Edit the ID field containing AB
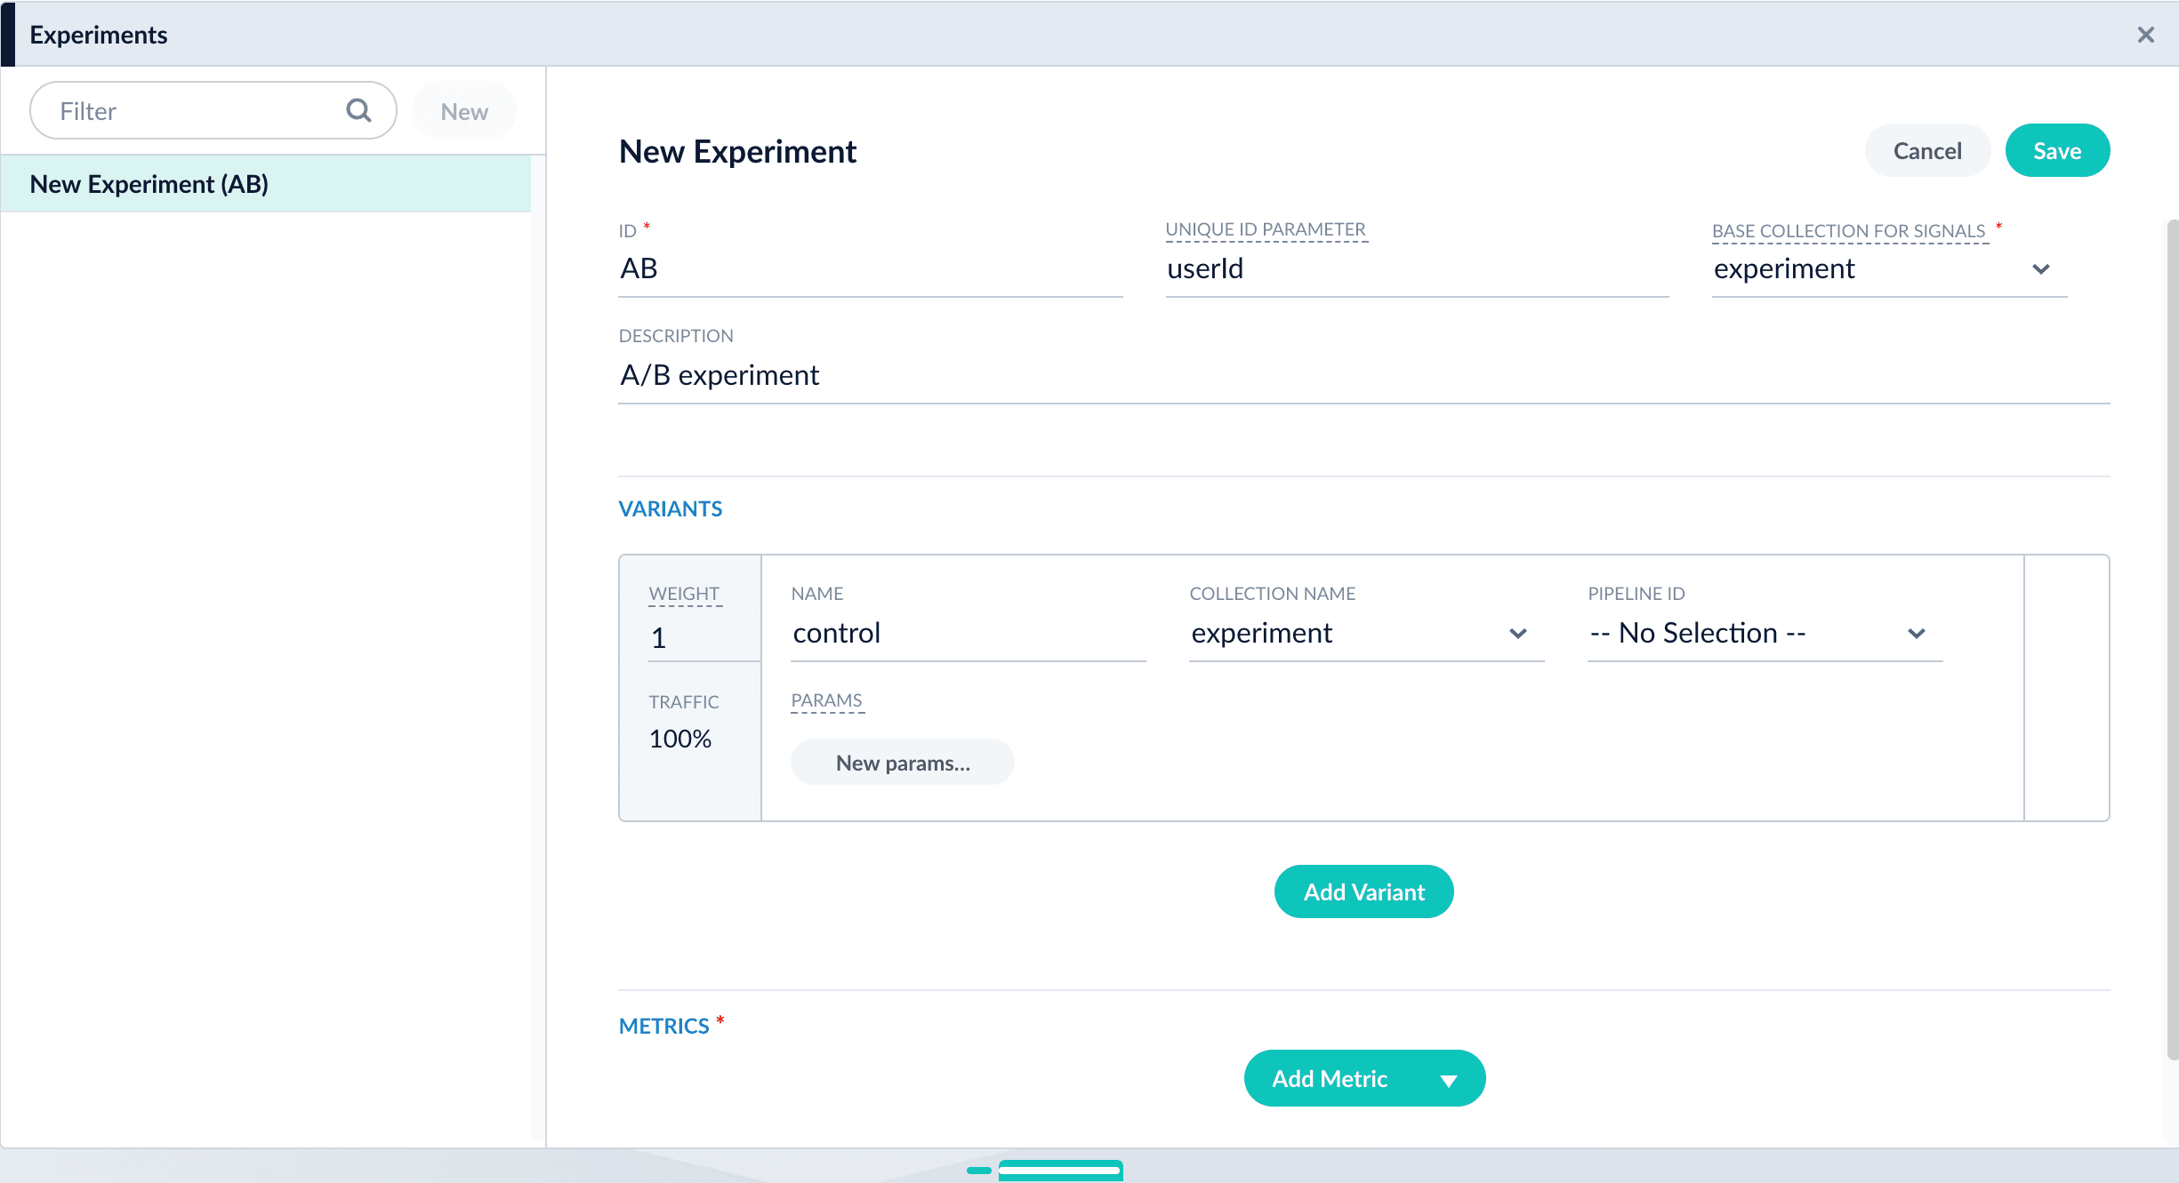Image resolution: width=2179 pixels, height=1183 pixels. pos(869,269)
